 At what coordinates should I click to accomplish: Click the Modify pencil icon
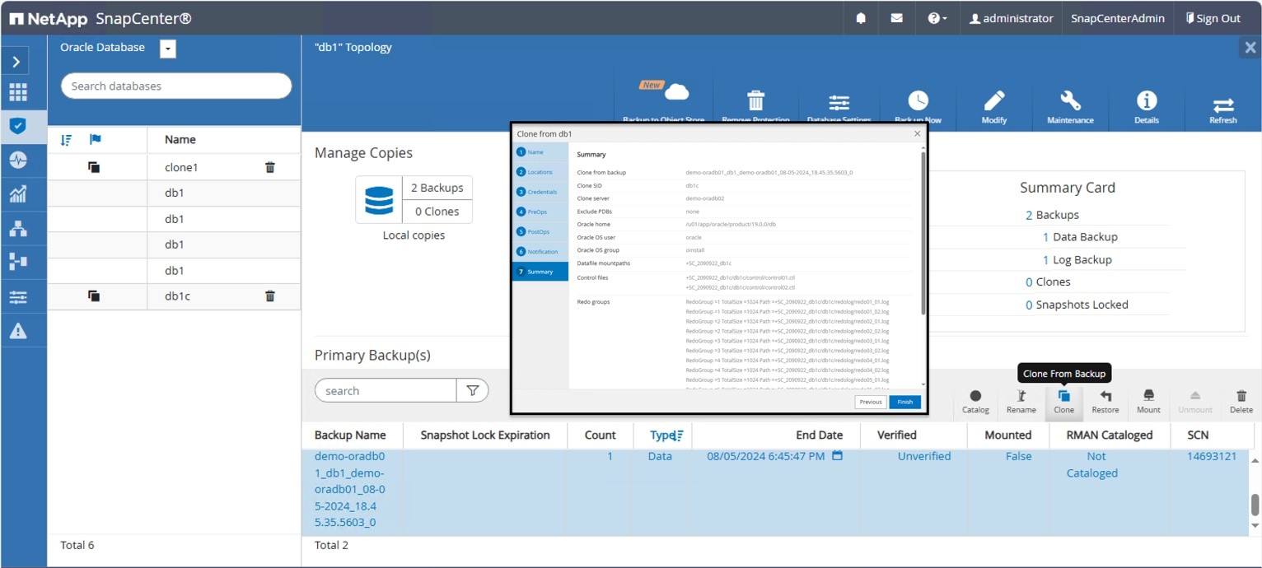click(994, 100)
